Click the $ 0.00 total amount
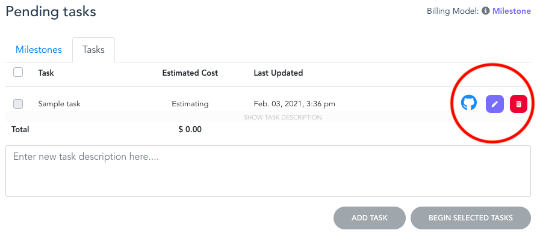537x236 pixels. point(190,130)
